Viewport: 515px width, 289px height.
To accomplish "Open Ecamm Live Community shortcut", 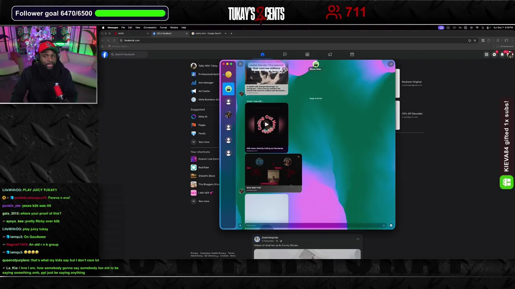I will click(x=205, y=159).
